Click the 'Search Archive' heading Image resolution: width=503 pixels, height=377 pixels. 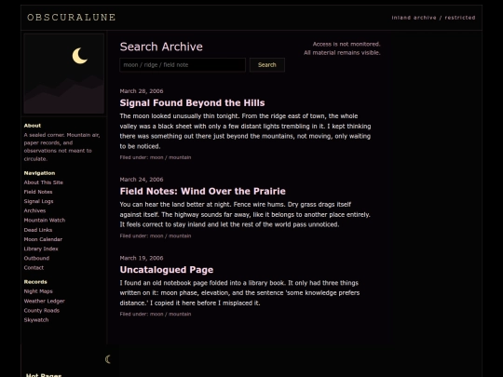pos(161,47)
